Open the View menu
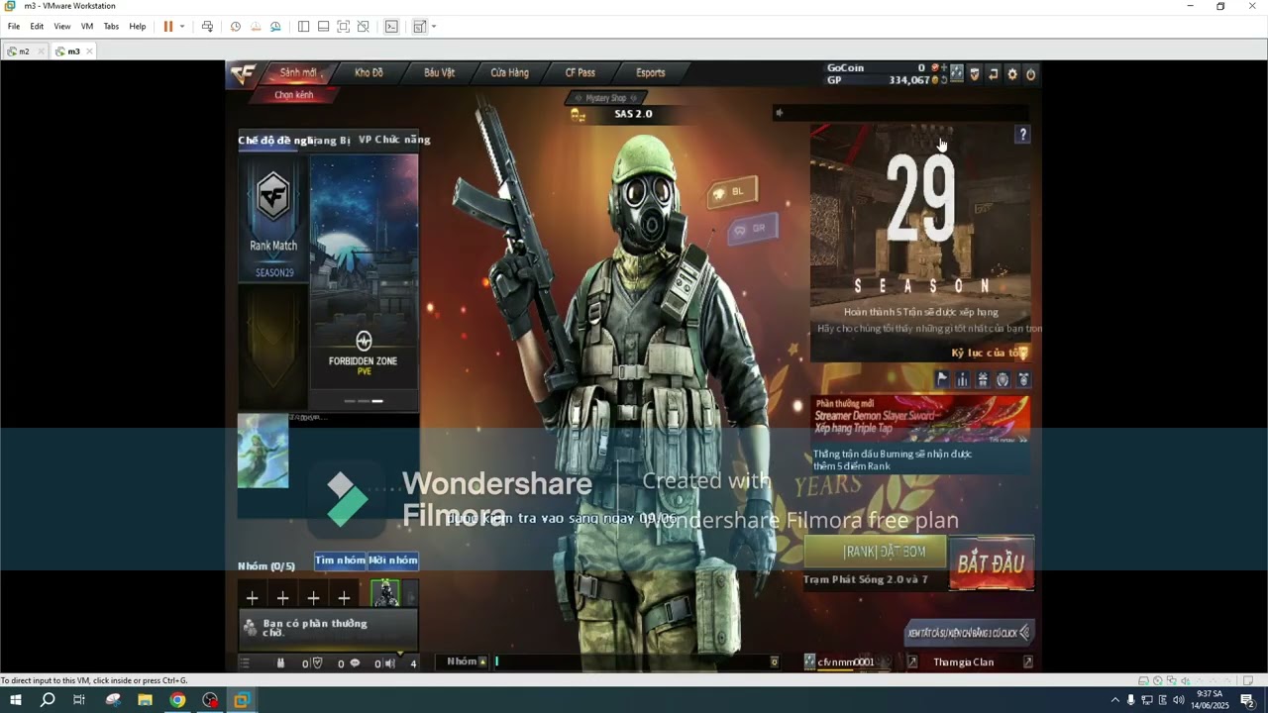The width and height of the screenshot is (1268, 713). [61, 27]
